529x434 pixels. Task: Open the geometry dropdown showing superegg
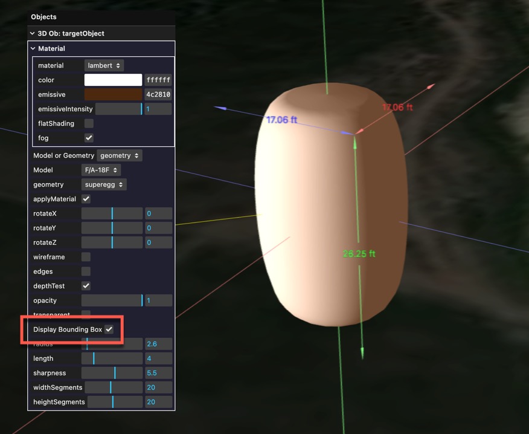[x=103, y=184]
